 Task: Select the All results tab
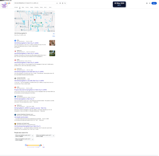[20, 7]
